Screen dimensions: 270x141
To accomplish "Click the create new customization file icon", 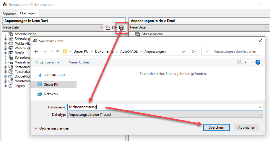I will (108, 28).
